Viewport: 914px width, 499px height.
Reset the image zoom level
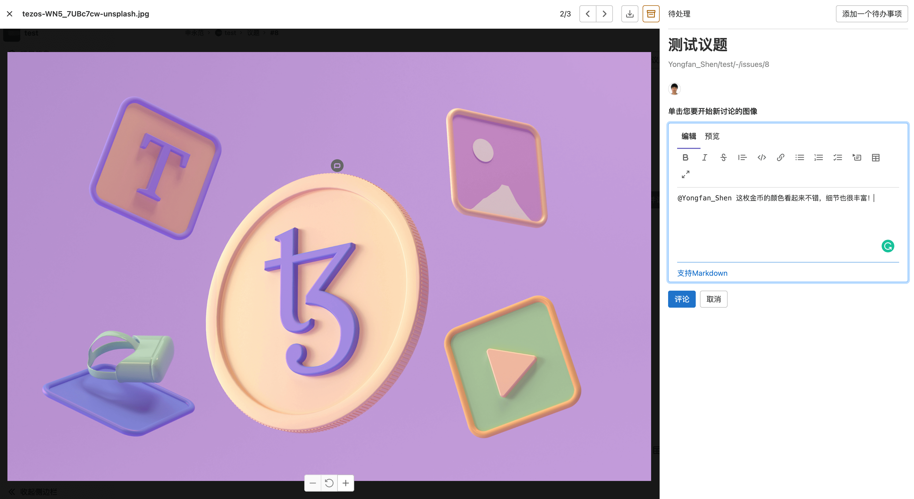[x=329, y=483]
